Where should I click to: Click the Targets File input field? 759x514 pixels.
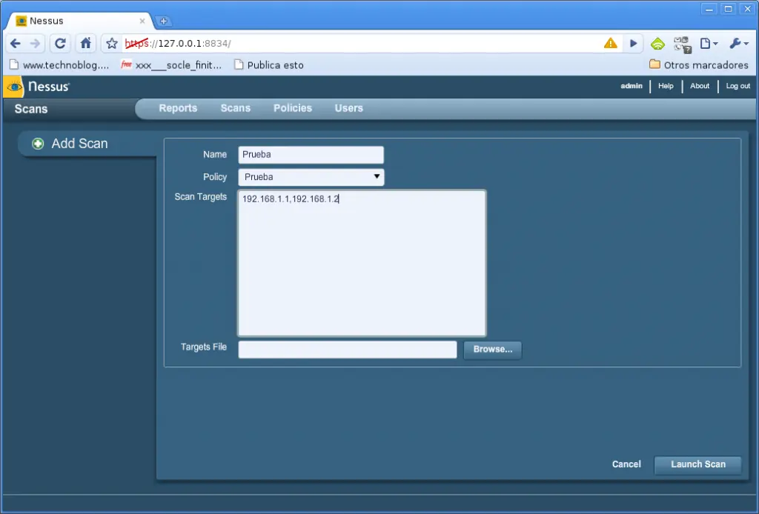tap(348, 350)
